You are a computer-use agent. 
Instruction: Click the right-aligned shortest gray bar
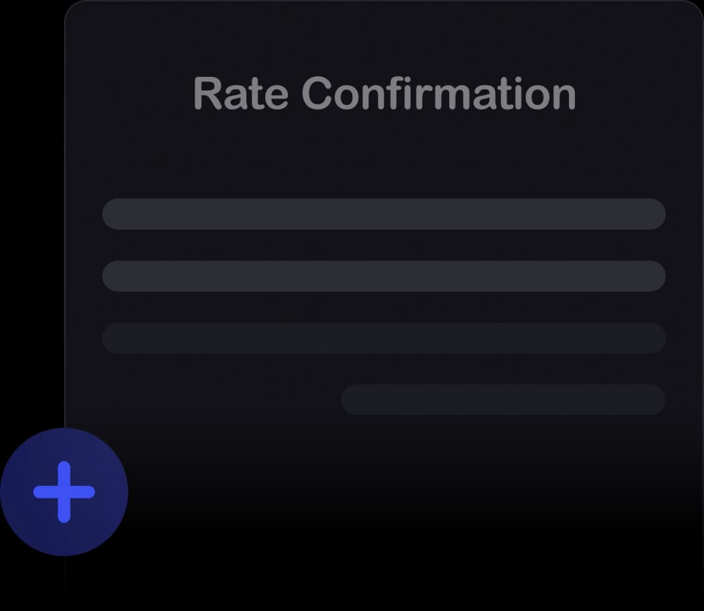pyautogui.click(x=503, y=399)
